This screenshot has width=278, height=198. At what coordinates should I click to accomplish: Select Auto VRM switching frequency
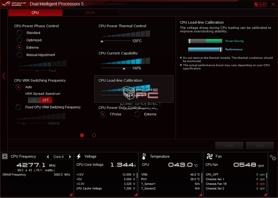pyautogui.click(x=18, y=87)
